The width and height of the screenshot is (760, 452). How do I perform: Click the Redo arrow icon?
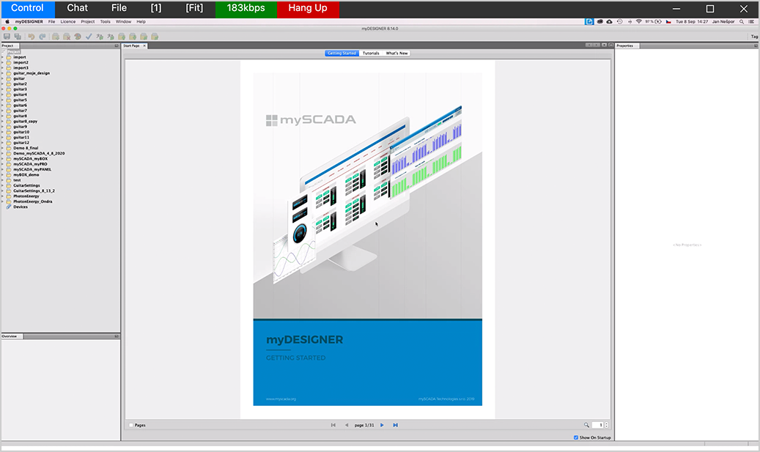[43, 37]
